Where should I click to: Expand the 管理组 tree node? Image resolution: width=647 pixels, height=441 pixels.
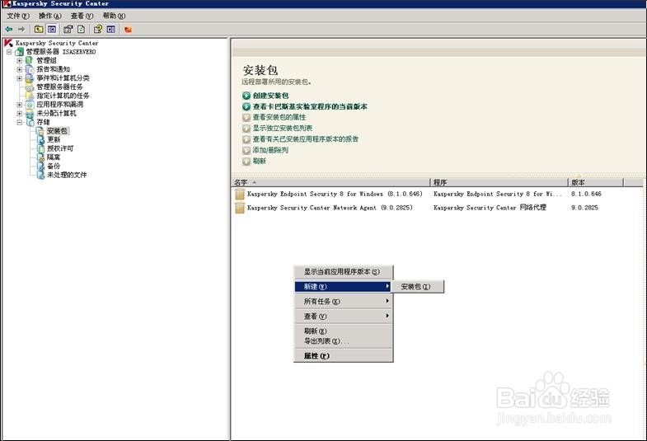click(20, 61)
